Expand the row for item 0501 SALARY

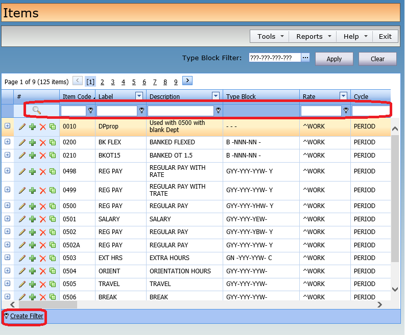coord(7,219)
